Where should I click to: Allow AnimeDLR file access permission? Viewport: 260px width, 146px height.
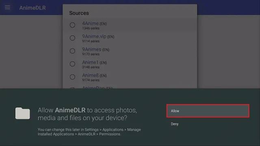(208, 111)
